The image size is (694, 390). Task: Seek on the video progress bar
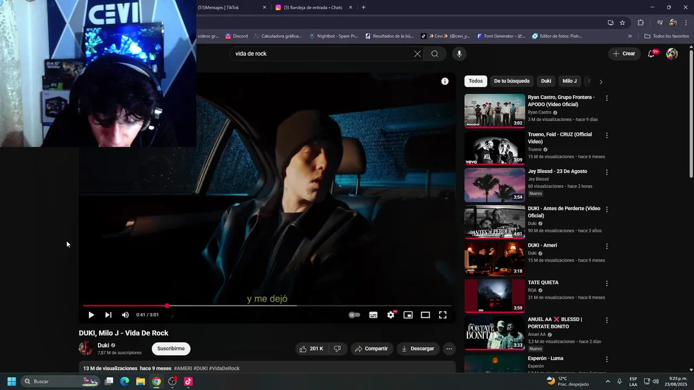pyautogui.click(x=267, y=306)
